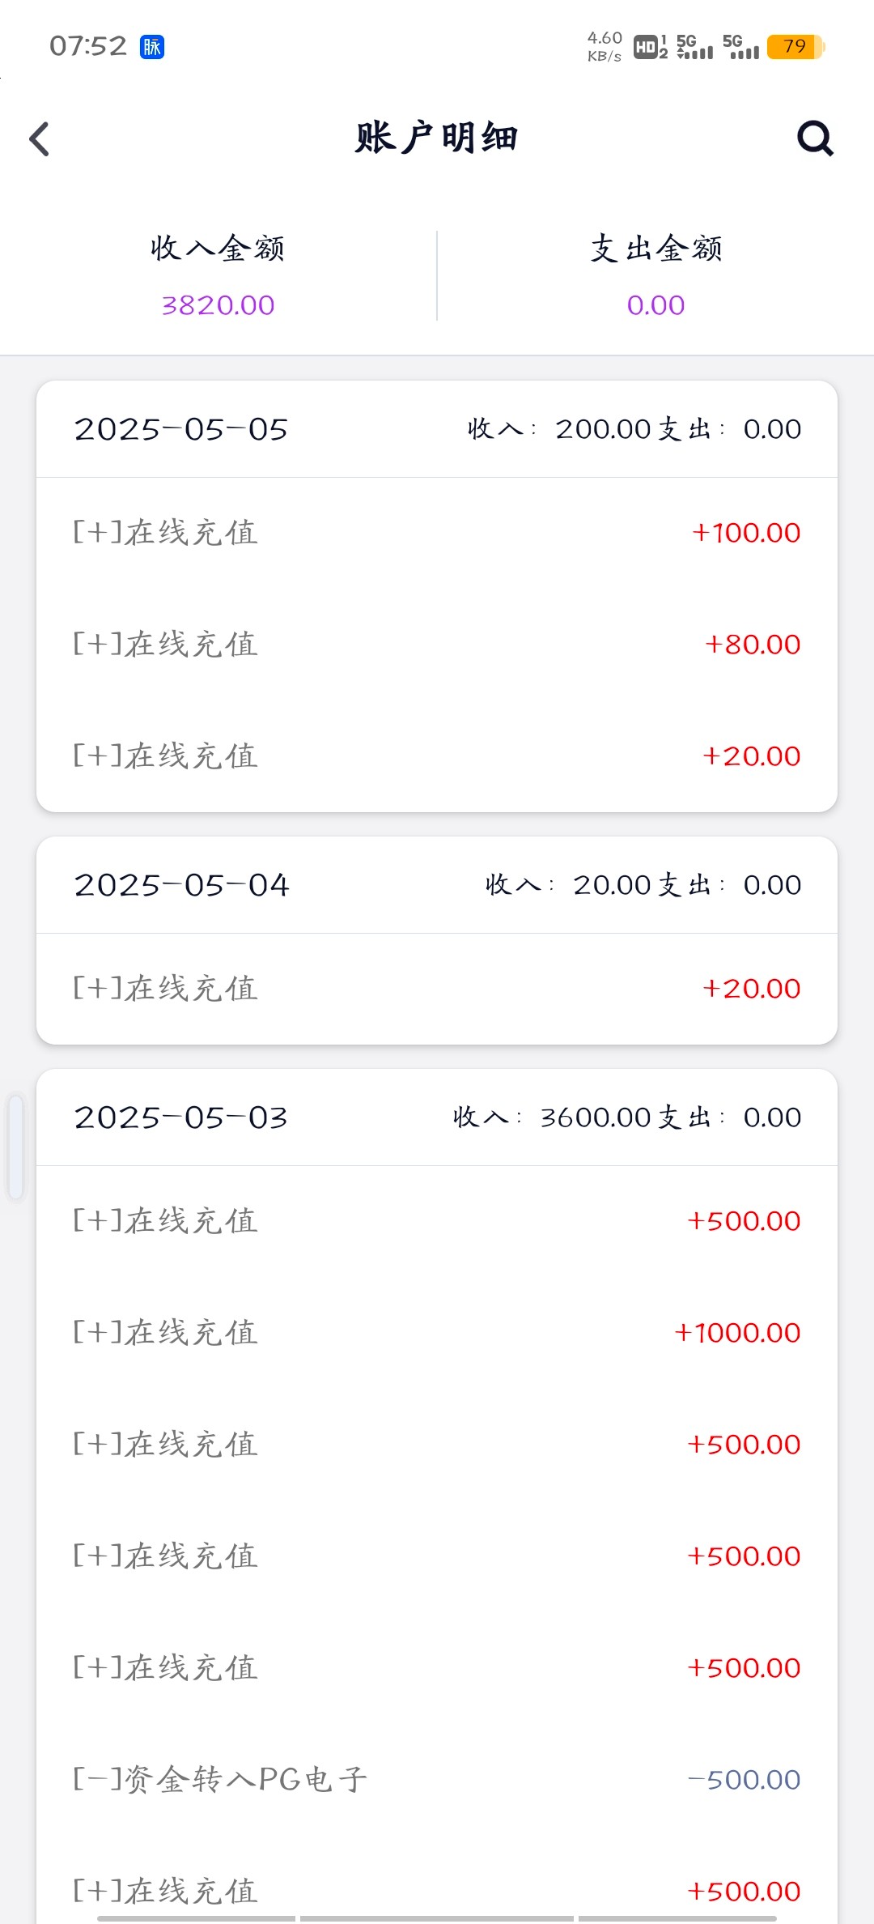Viewport: 874px width, 1924px height.
Task: Tap the battery indicator showing 79
Action: pos(796,47)
